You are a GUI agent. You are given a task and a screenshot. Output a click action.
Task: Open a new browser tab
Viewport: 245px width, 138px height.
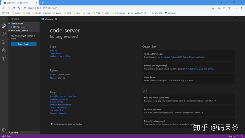pyautogui.click(x=43, y=3)
